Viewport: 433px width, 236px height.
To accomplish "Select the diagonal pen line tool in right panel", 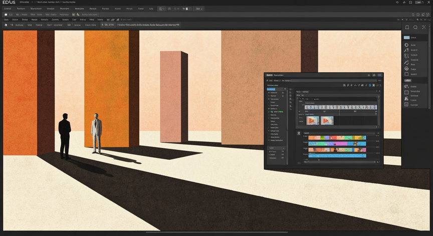I will 406,63.
